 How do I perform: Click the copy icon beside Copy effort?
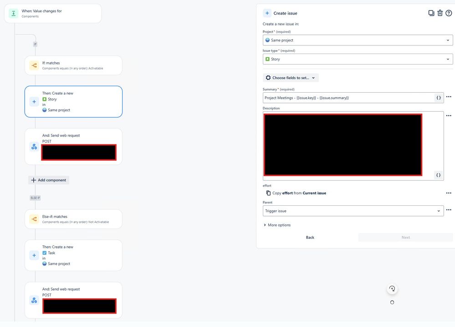(x=268, y=193)
